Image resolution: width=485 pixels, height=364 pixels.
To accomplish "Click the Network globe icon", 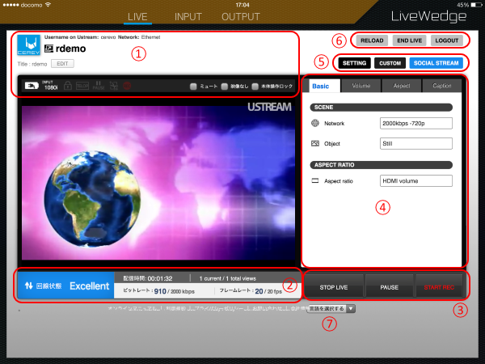I will pos(315,123).
